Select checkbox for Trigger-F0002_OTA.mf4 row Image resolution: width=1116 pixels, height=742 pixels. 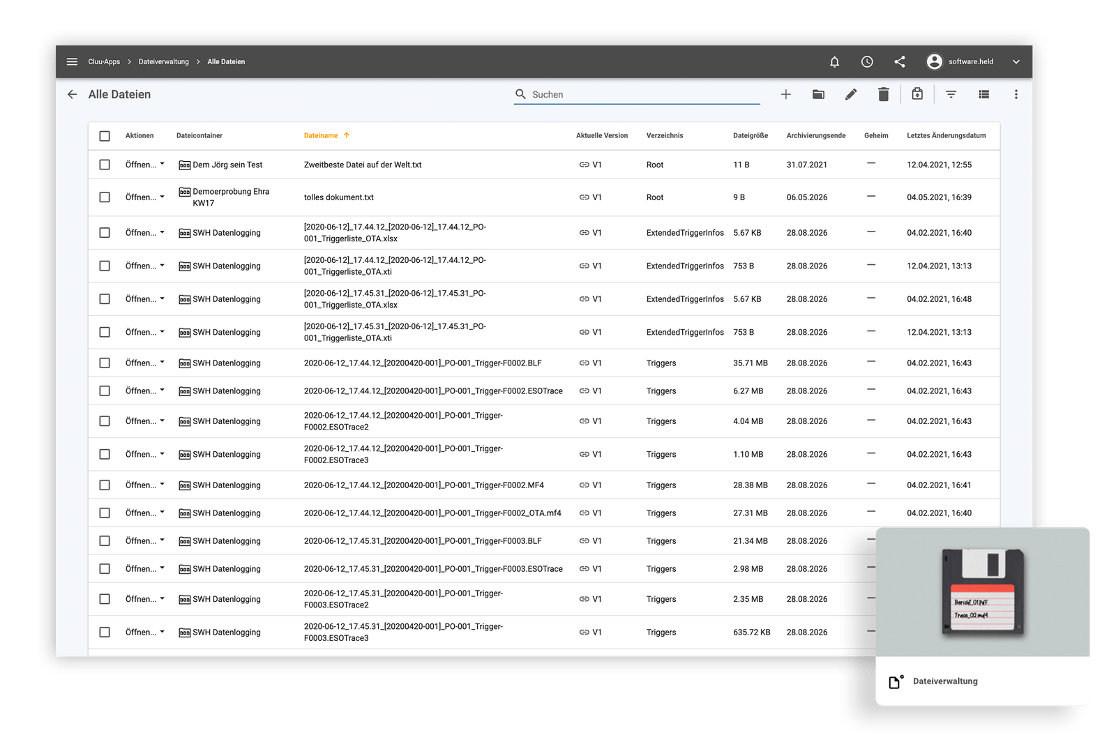pos(105,513)
